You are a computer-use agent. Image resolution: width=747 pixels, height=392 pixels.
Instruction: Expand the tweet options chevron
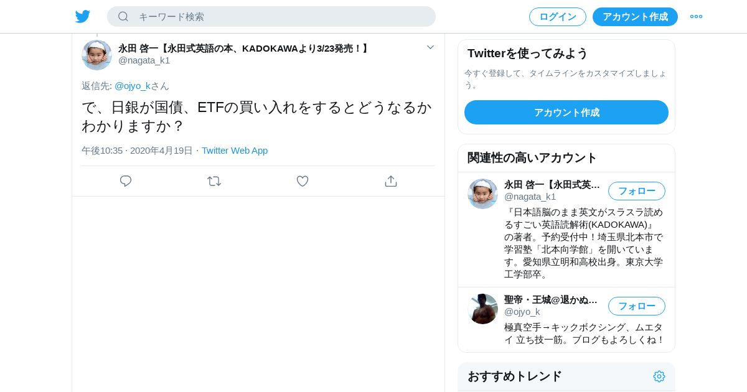point(430,47)
